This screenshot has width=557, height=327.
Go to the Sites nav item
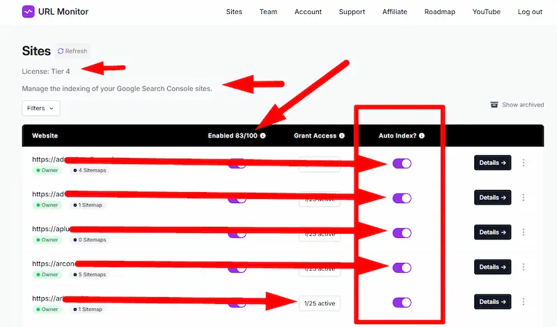pyautogui.click(x=234, y=12)
